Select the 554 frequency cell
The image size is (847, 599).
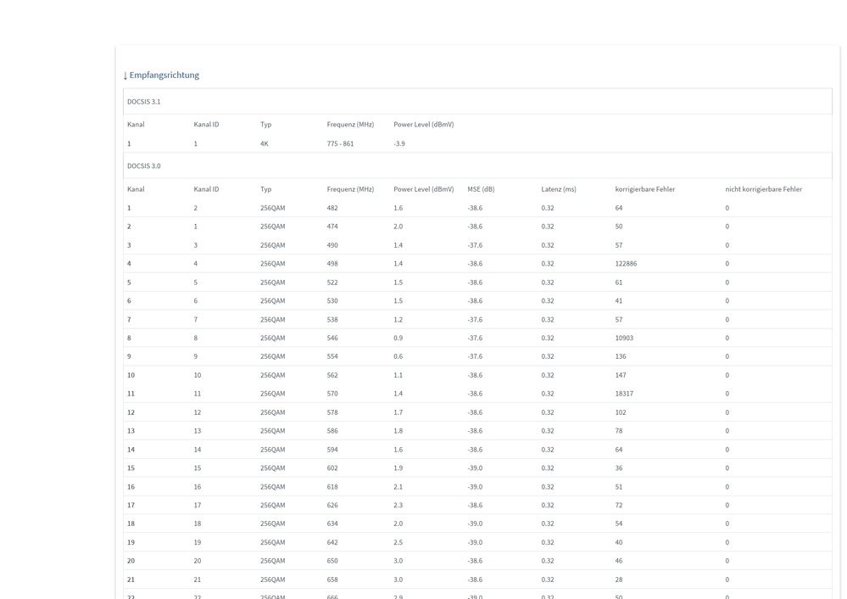tap(332, 356)
